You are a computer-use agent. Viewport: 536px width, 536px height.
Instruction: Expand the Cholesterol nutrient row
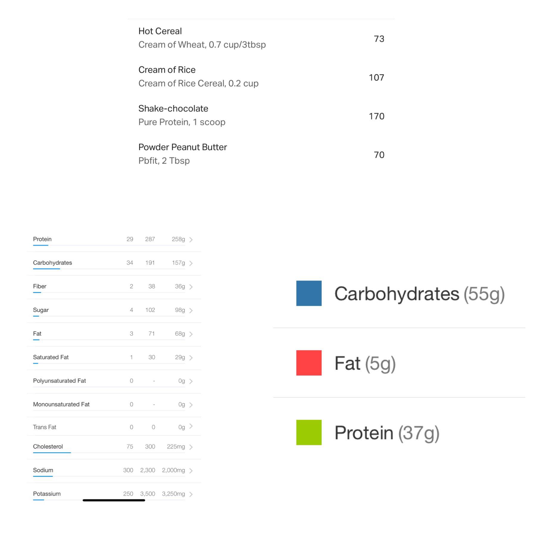point(191,447)
